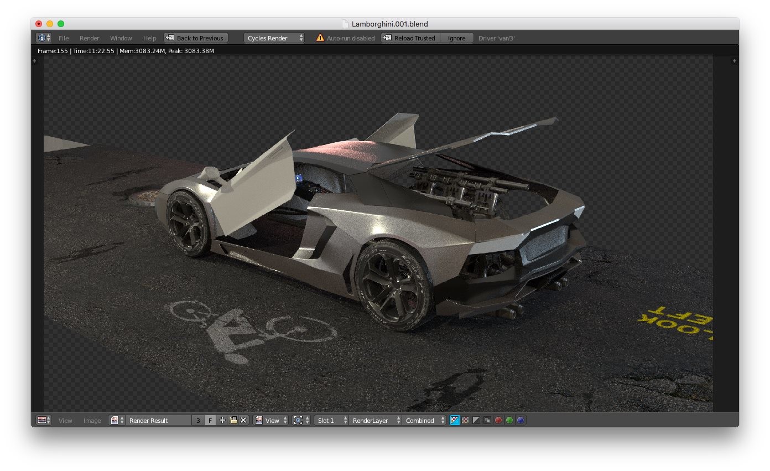Click the Info editor icon in the header
770x471 pixels.
point(41,38)
